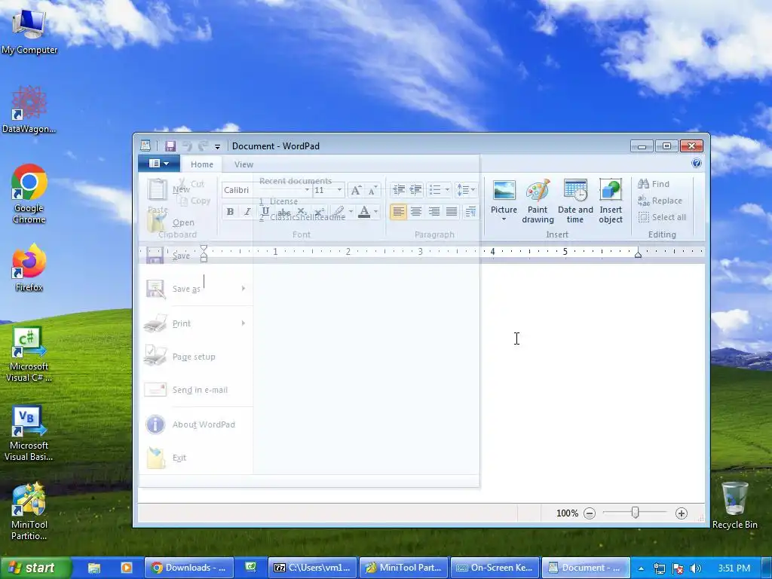Switch to Downloads Chrome taskbar button
Screen dimensions: 772x579
(188, 568)
